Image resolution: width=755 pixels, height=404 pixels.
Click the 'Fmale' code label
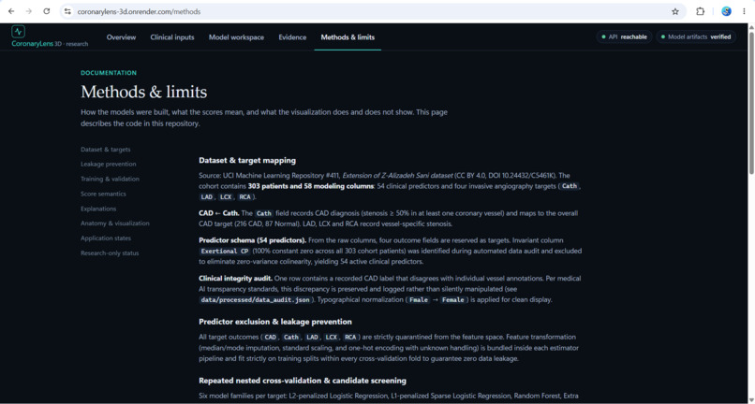[419, 299]
